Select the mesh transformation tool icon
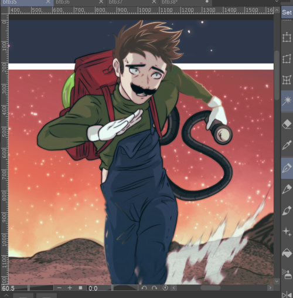This screenshot has width=293, height=298. pyautogui.click(x=287, y=80)
